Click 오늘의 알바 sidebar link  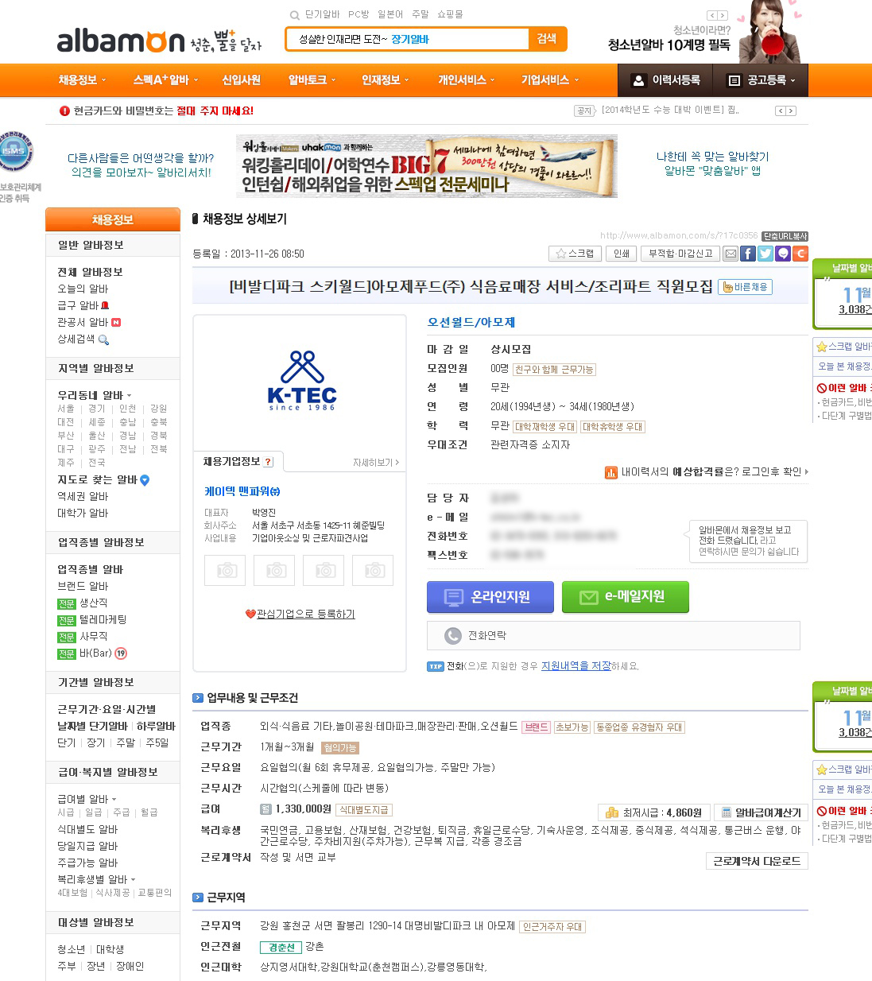coord(83,289)
